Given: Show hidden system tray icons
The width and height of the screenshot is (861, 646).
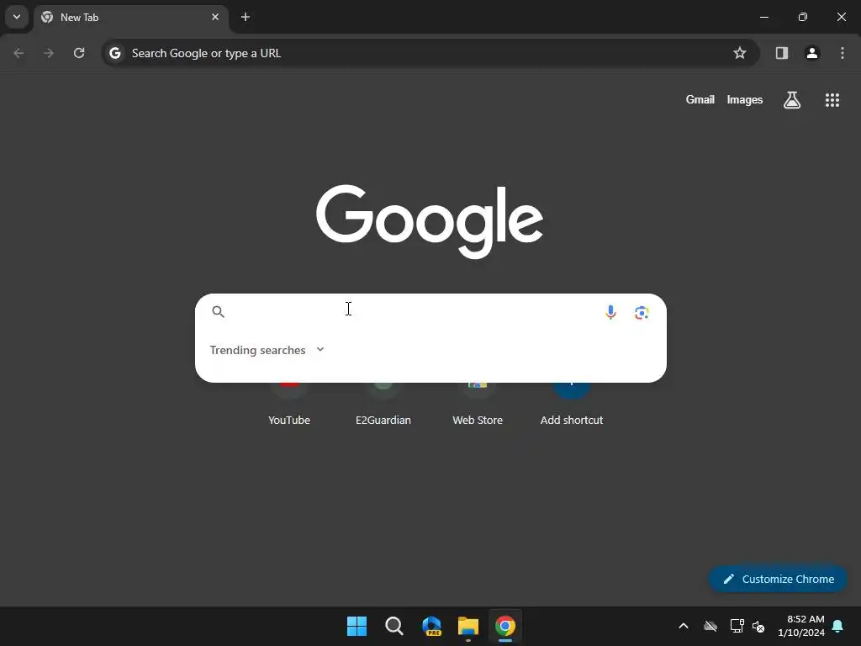Looking at the screenshot, I should point(684,626).
